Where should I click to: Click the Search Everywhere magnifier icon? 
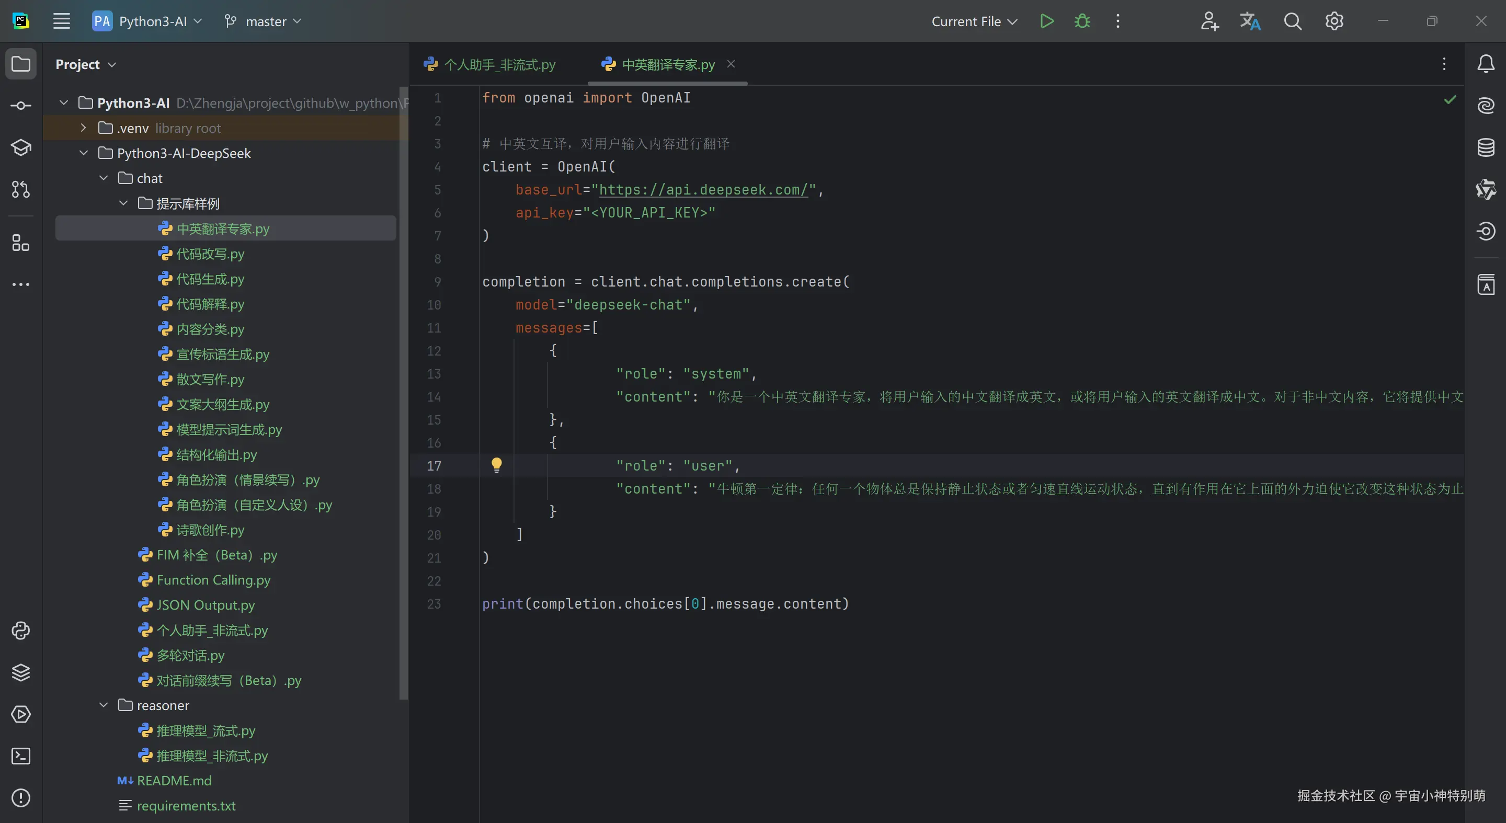1293,21
